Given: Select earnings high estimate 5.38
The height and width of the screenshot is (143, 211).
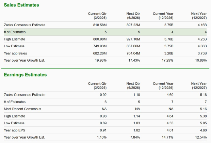Looking at the screenshot, I should coord(203,116).
